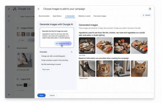
Task: Click the View more button
Action: [x=46, y=69]
